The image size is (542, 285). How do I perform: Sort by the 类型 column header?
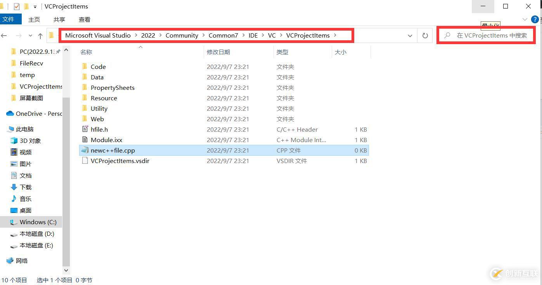click(282, 52)
